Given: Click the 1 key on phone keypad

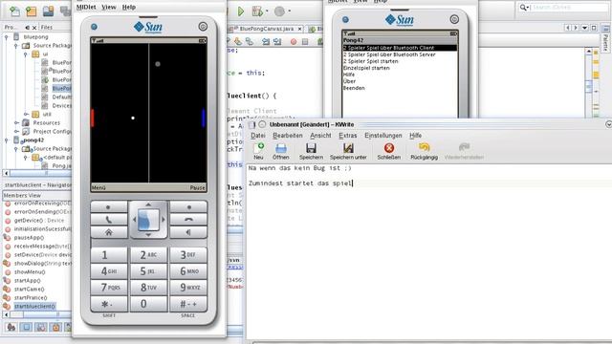Looking at the screenshot, I should (x=108, y=255).
